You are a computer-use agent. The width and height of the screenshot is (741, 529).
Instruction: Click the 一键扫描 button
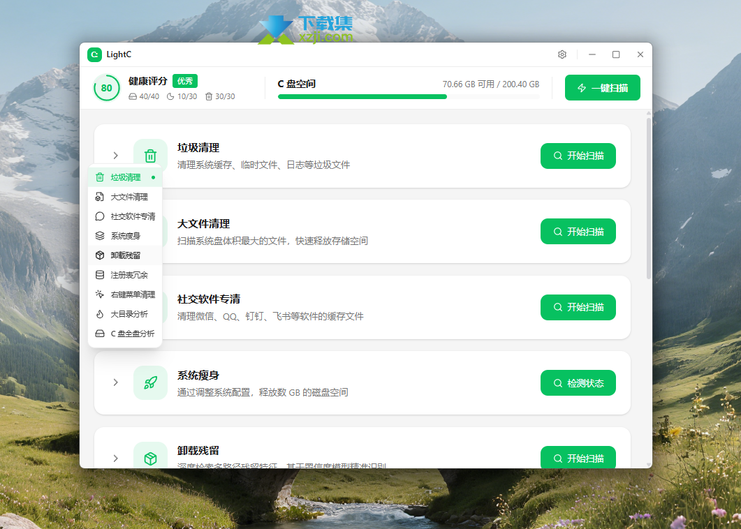(x=603, y=88)
